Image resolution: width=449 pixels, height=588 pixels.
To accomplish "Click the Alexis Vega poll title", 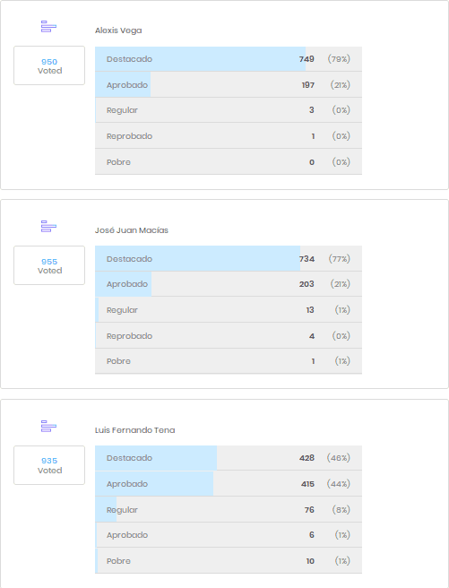I will (118, 30).
